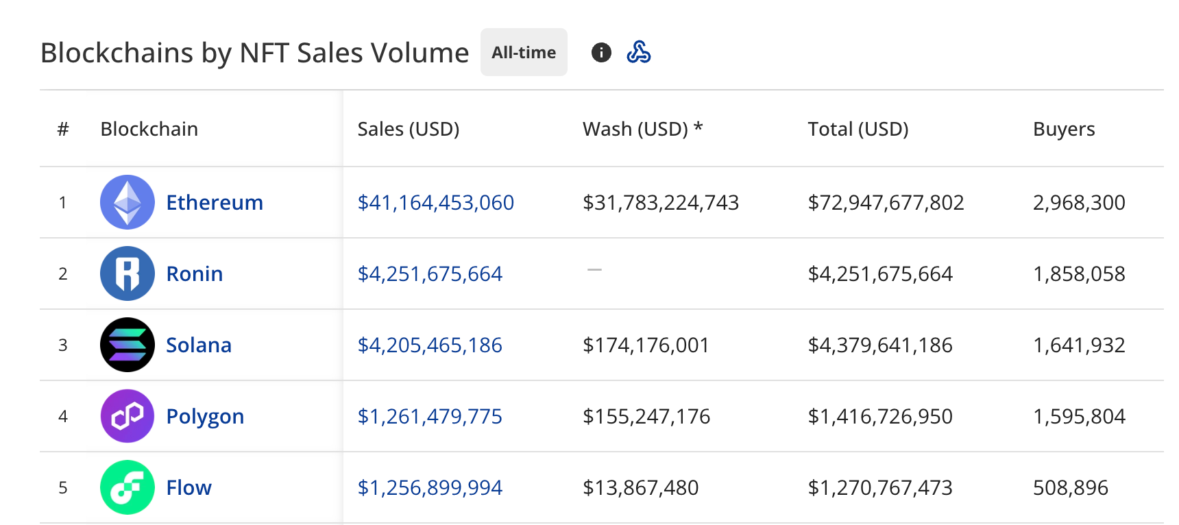Screen dimensions: 1179x525
Task: Go to the Solana blockchain page
Action: 199,345
